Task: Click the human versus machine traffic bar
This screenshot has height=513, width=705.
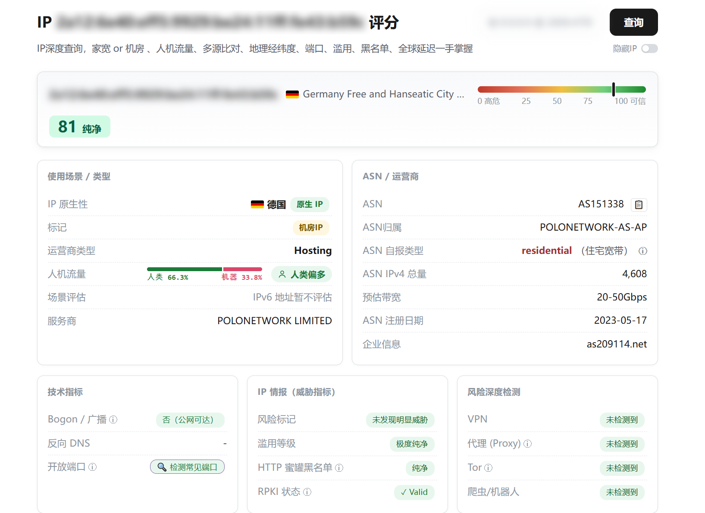Action: 204,269
